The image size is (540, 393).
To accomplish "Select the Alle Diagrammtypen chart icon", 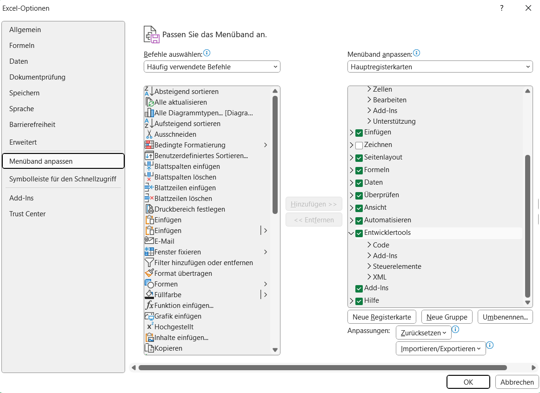I will (149, 113).
